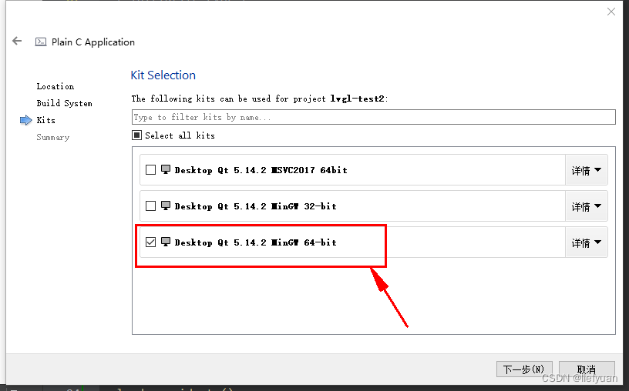
Task: Close the wizard dialog with the X
Action: pyautogui.click(x=611, y=12)
